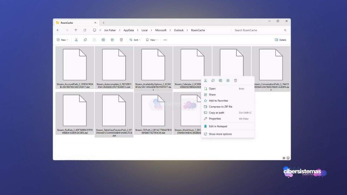Click the Cut icon in the toolbar
Screen dimensions: 347x195
click(76, 40)
